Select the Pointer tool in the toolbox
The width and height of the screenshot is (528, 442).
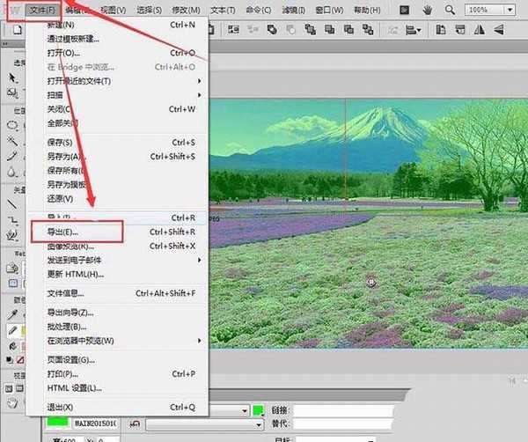click(x=12, y=77)
